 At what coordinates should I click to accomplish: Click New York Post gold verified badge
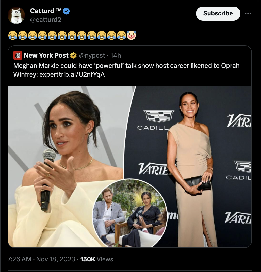tap(73, 55)
